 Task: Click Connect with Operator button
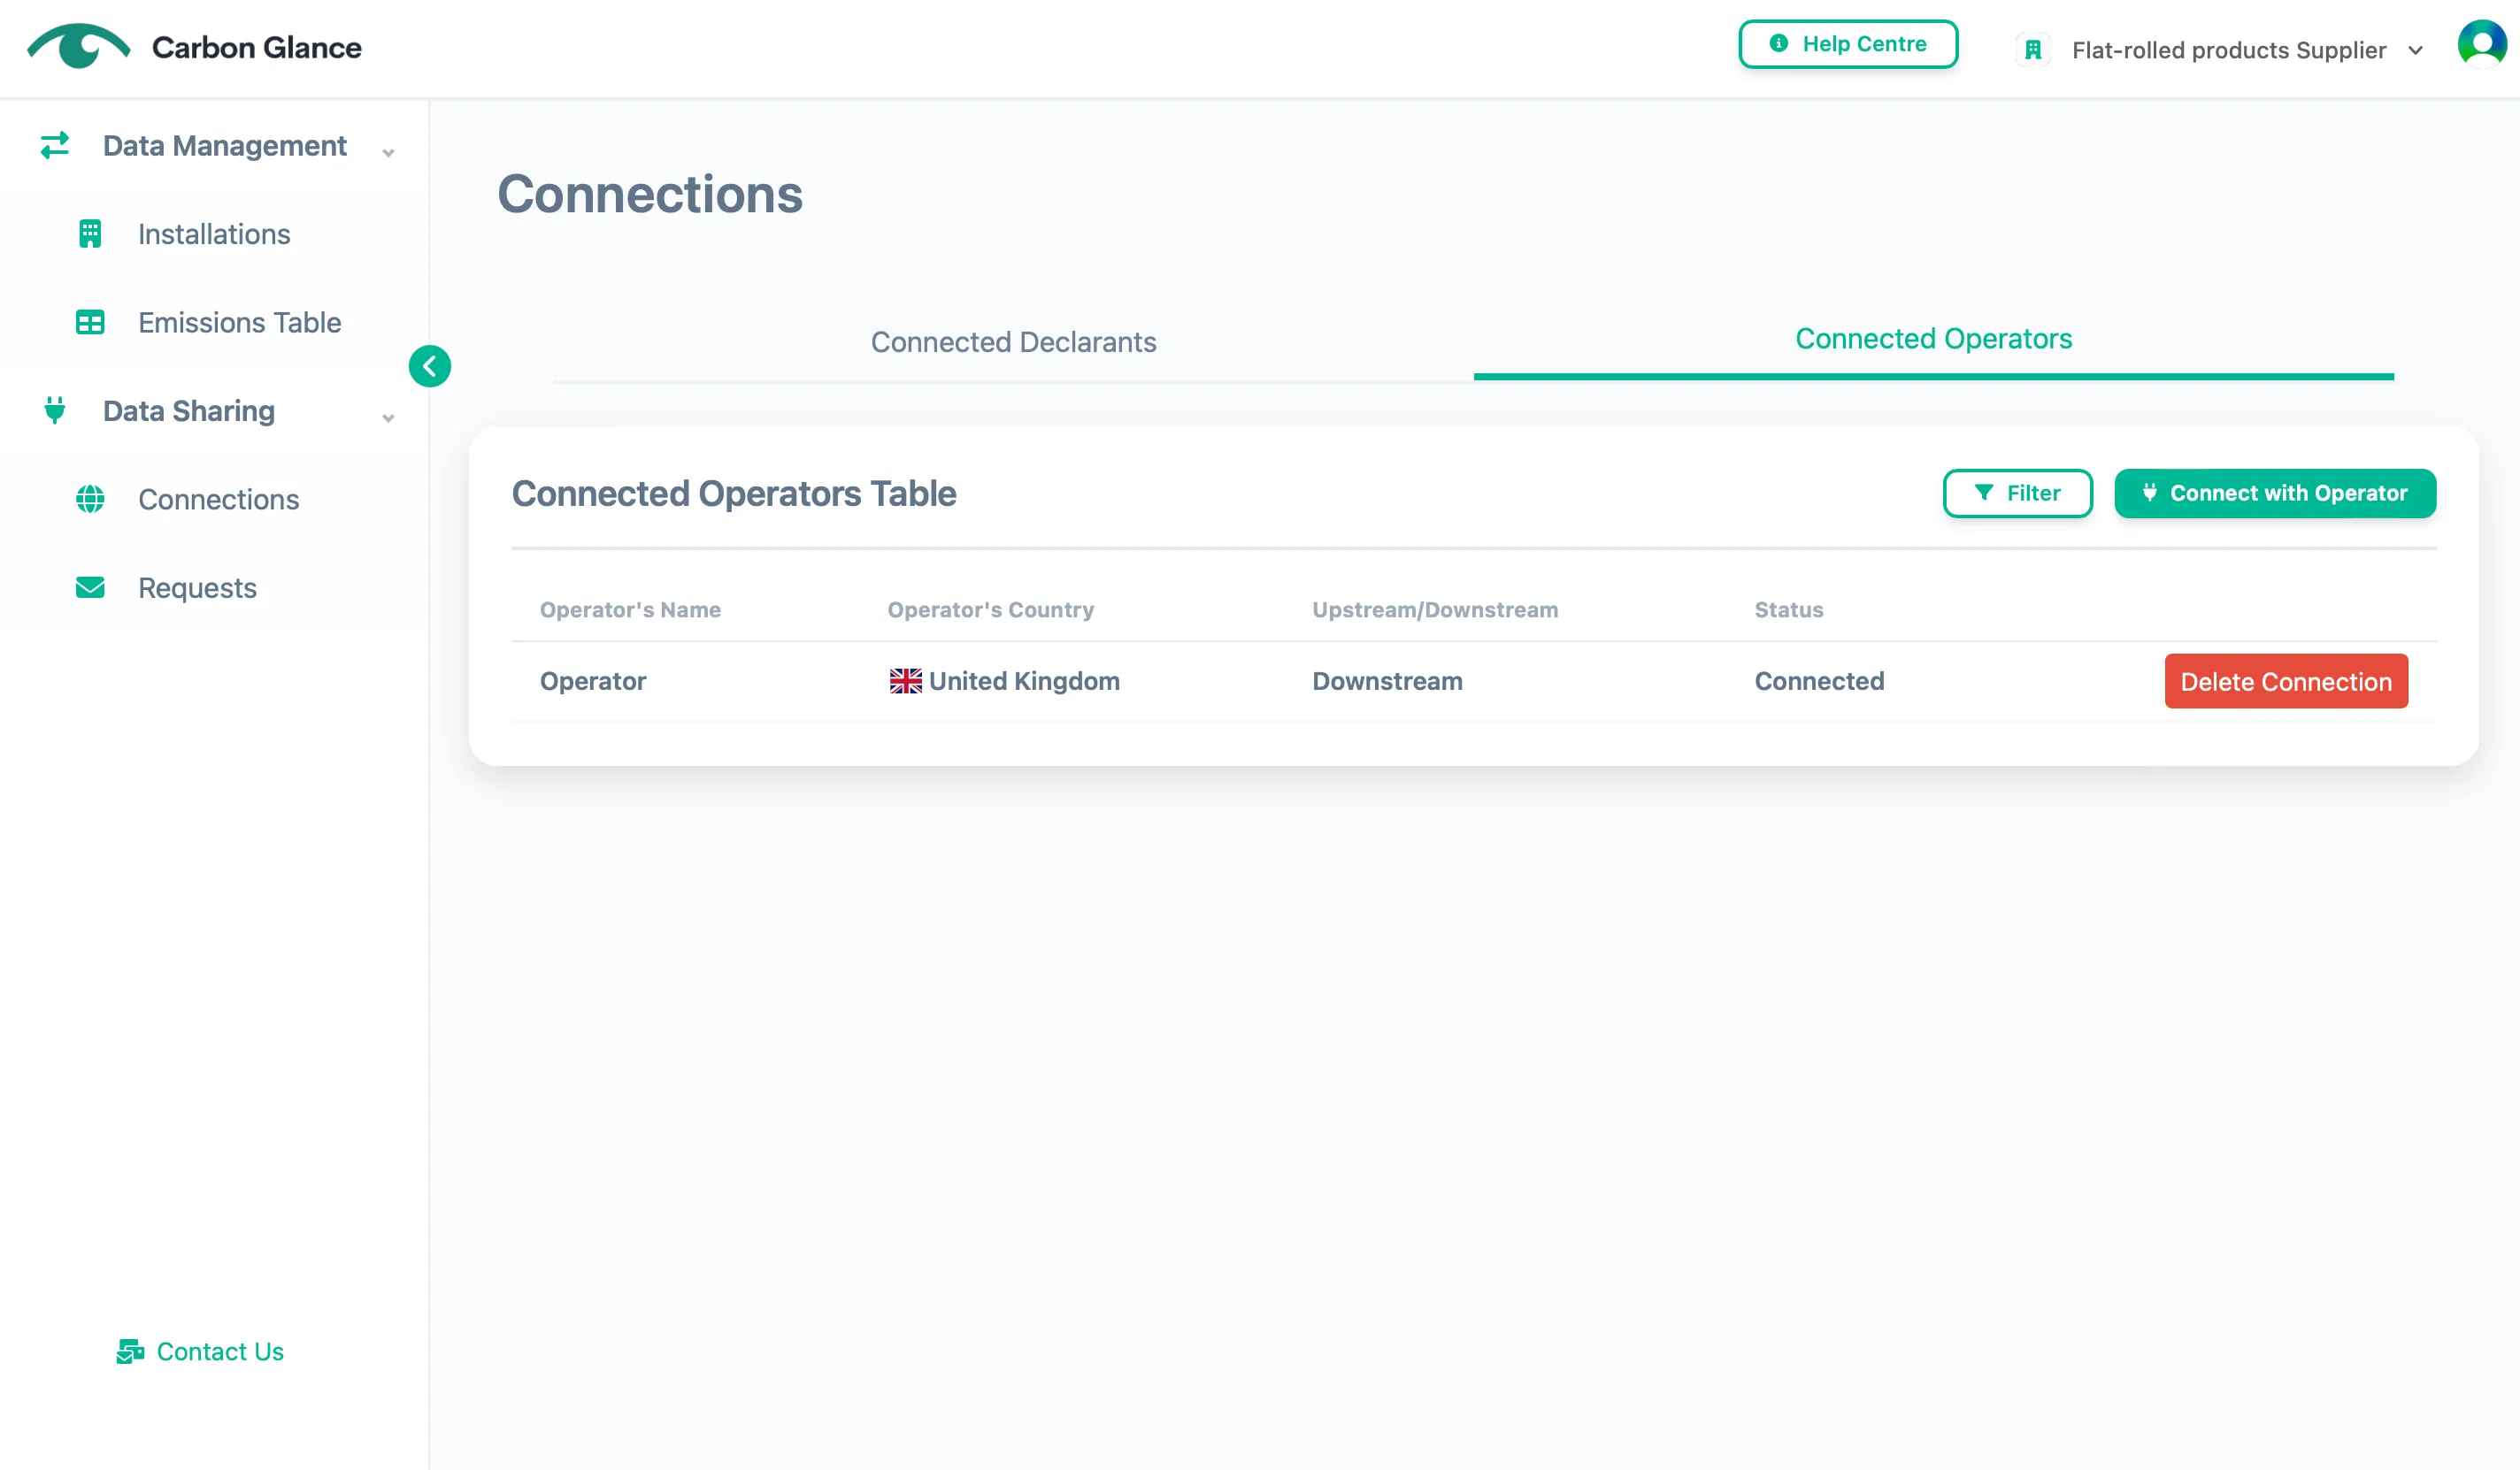[x=2275, y=494]
